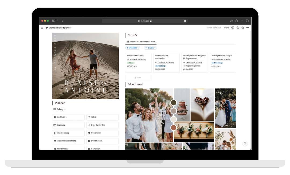Open the Begroting page card
Viewport: 290px width, 175px height.
[x=68, y=125]
